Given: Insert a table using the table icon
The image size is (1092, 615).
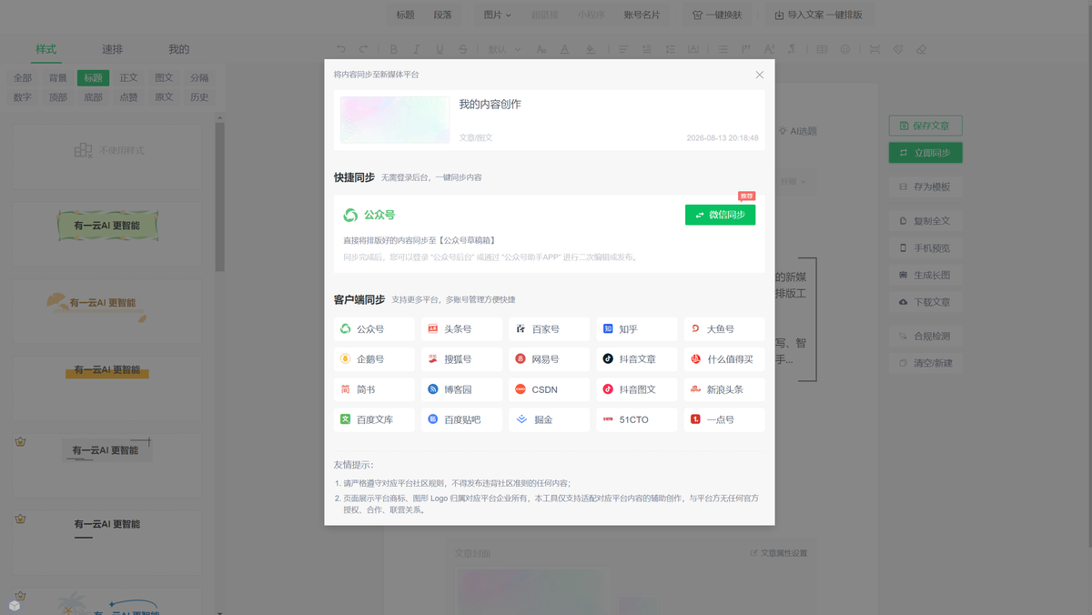Looking at the screenshot, I should click(823, 49).
